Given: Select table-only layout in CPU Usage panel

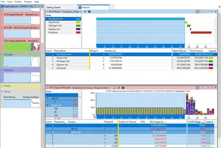Looking at the screenshot, I should 205,88.
